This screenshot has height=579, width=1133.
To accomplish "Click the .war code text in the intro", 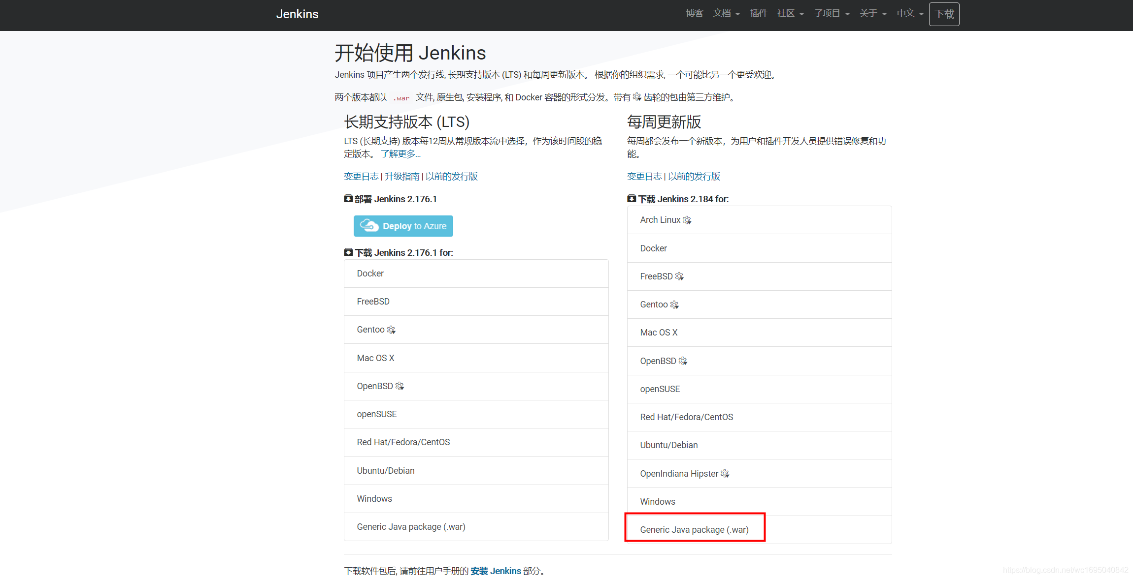I will [401, 98].
